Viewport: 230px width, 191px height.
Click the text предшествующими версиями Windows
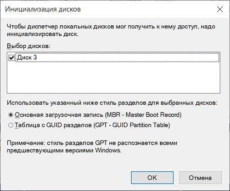tap(64, 150)
